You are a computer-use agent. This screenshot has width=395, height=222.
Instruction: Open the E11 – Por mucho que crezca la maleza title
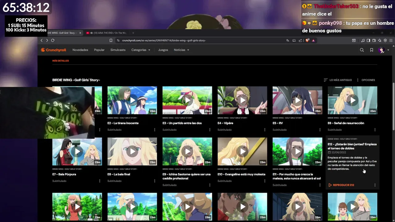297,176
